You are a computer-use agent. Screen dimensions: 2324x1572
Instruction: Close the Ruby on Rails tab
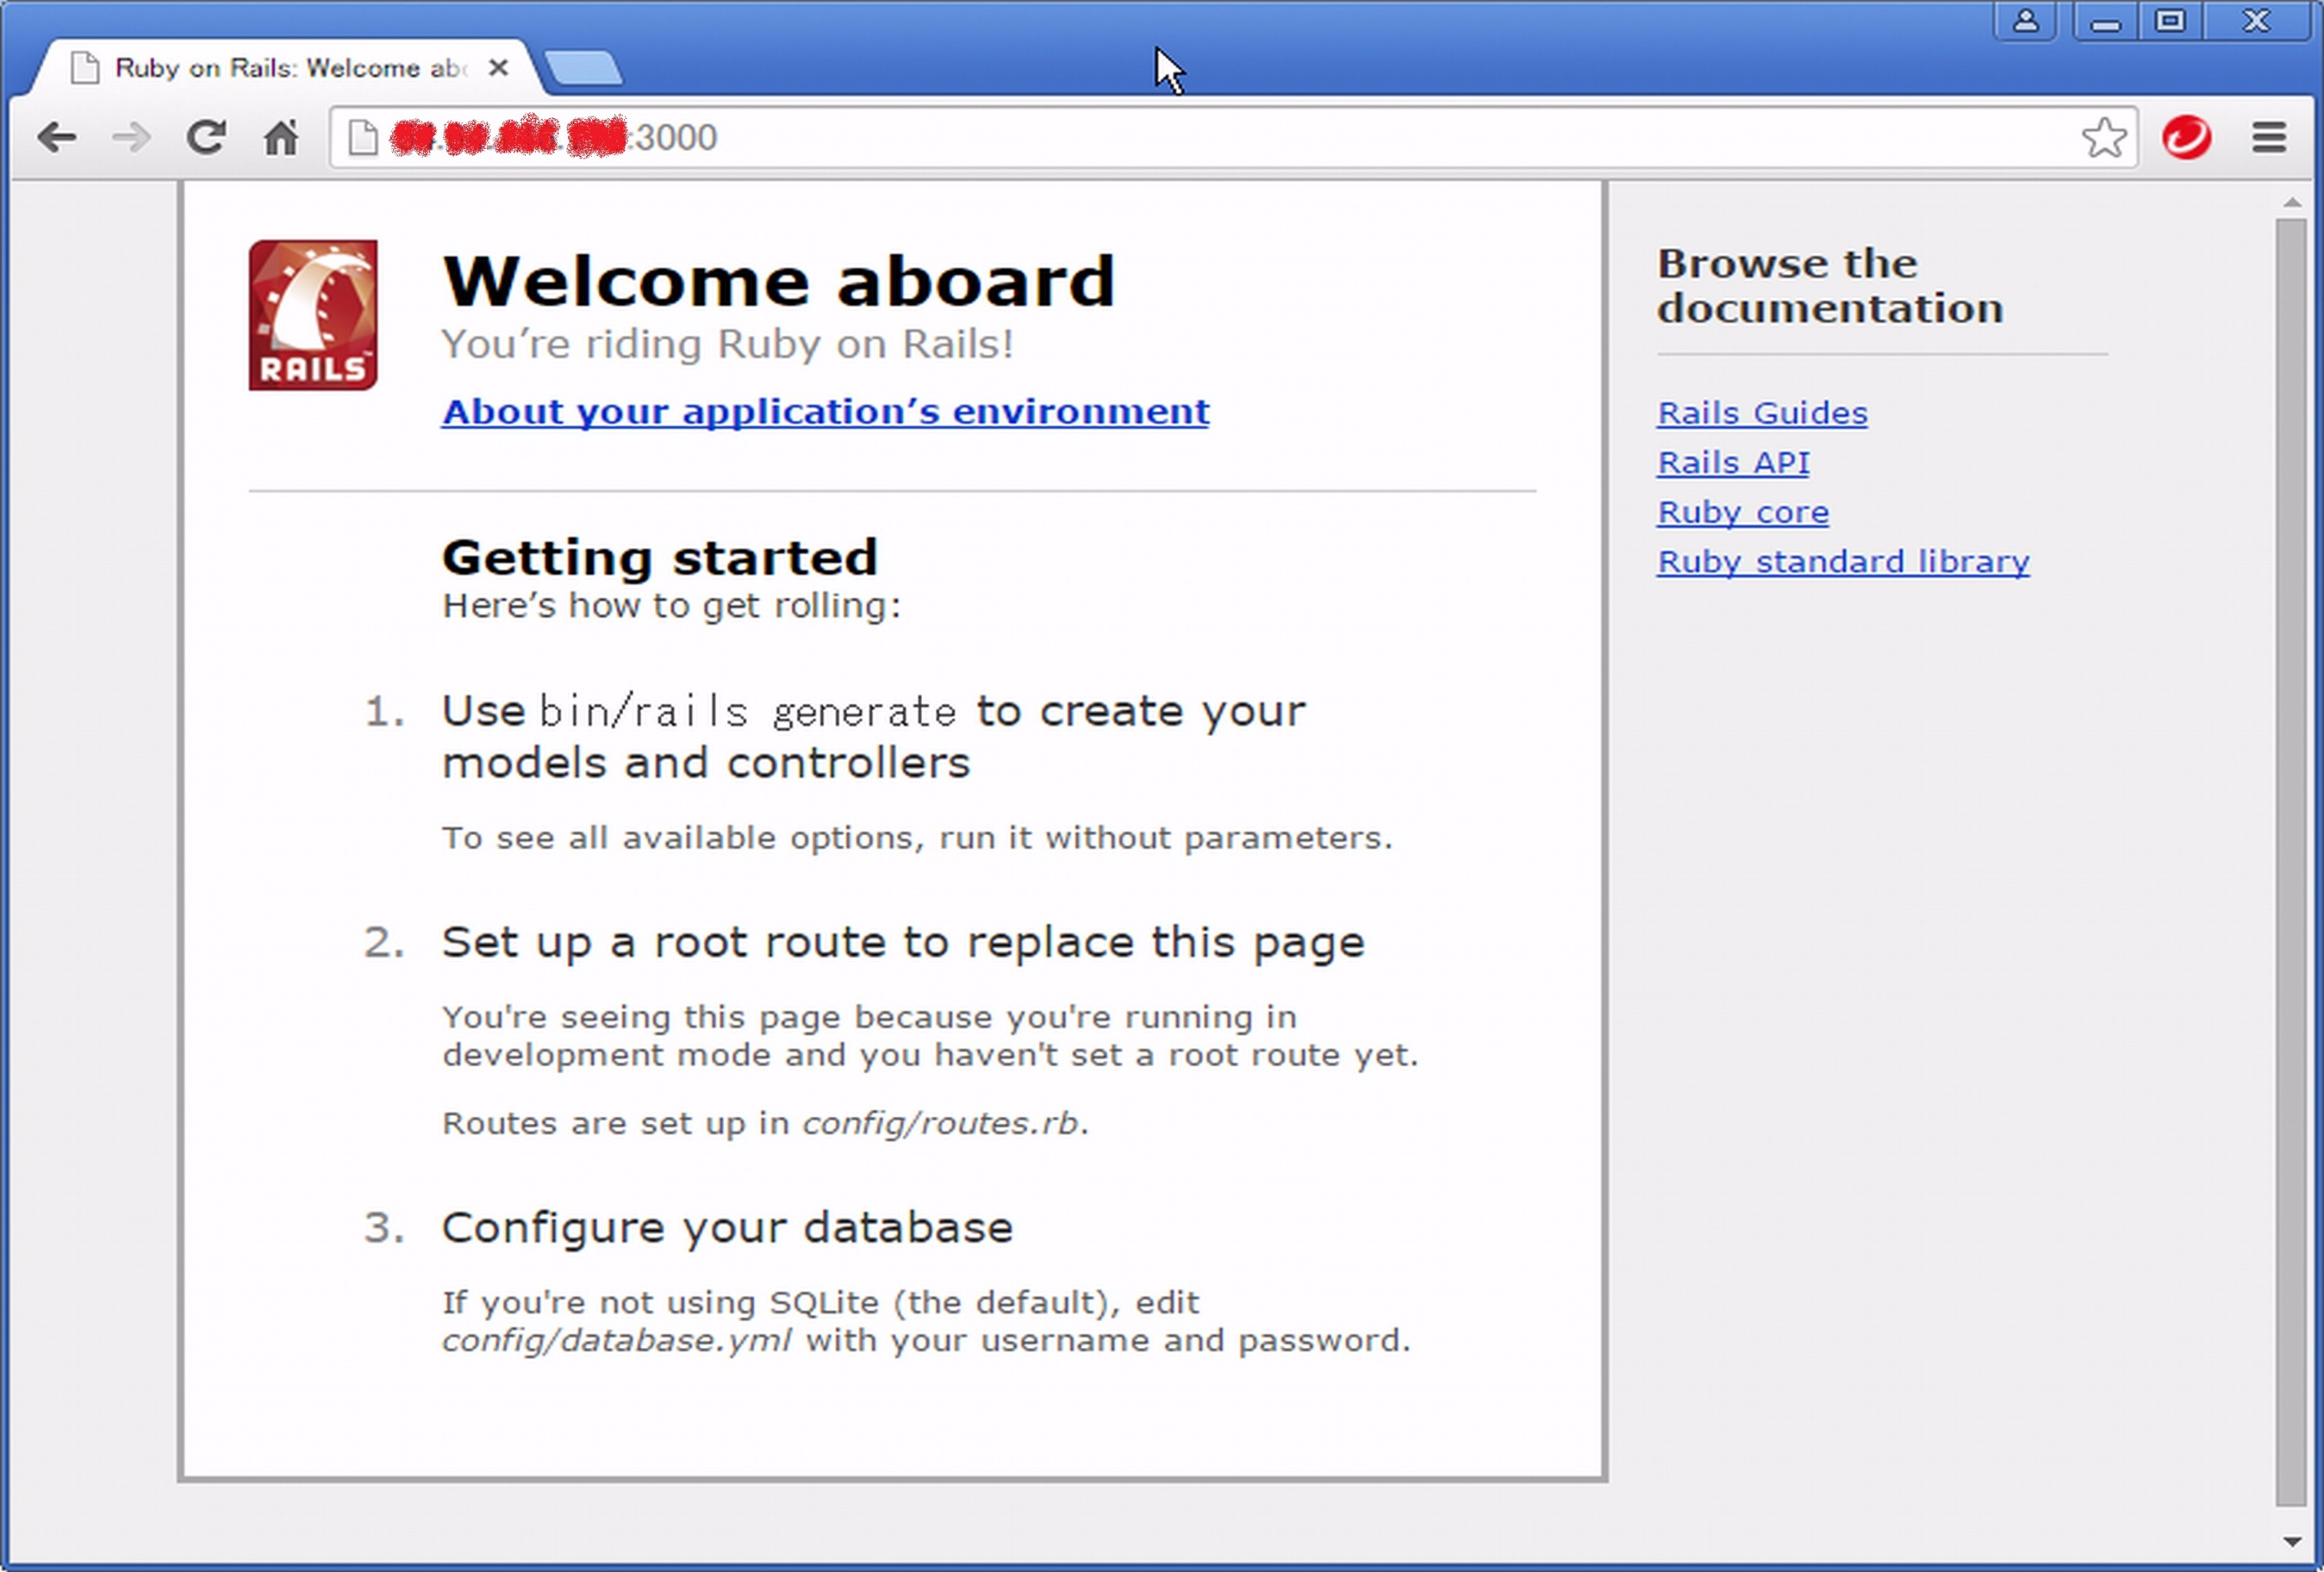499,68
